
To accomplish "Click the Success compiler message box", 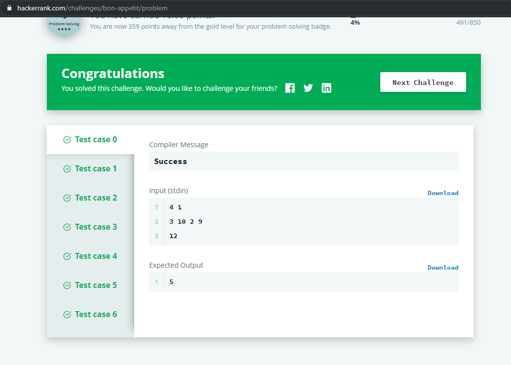I will tap(304, 162).
